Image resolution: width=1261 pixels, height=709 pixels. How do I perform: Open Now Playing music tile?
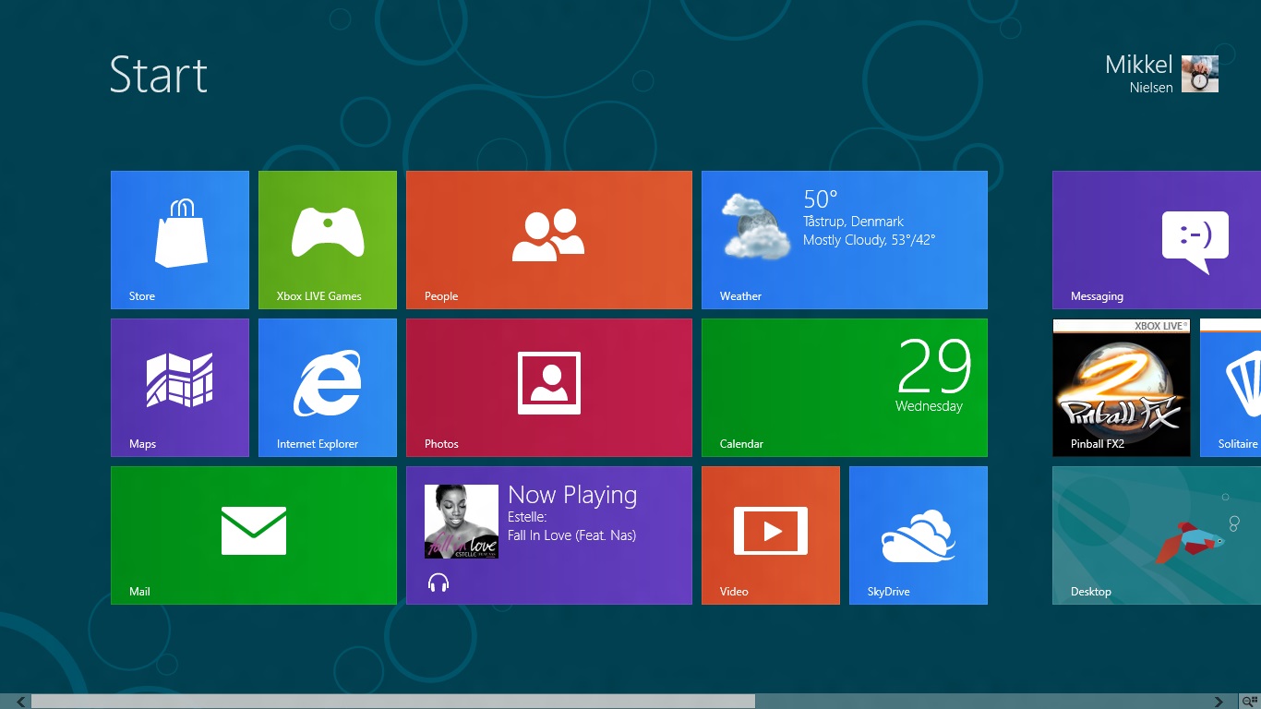pyautogui.click(x=549, y=535)
